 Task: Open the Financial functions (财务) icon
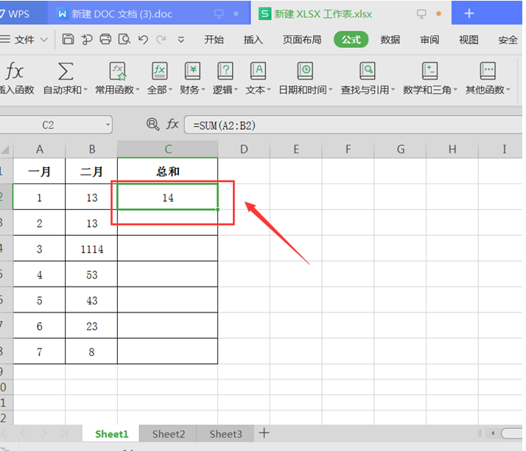(x=192, y=71)
